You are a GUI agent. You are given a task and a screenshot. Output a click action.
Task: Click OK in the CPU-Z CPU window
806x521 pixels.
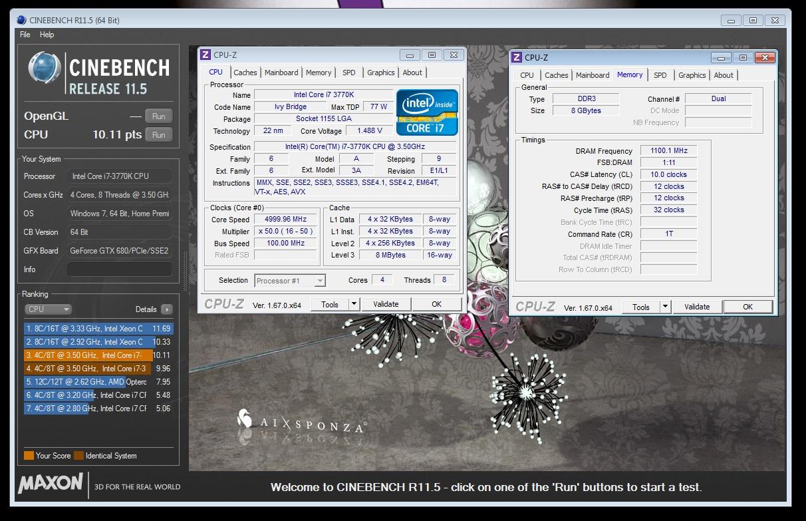pyautogui.click(x=436, y=304)
